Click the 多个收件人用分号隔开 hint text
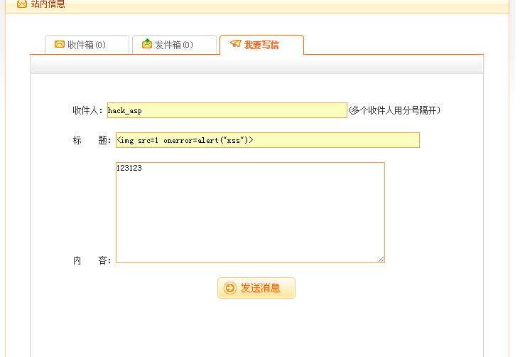 [x=395, y=110]
